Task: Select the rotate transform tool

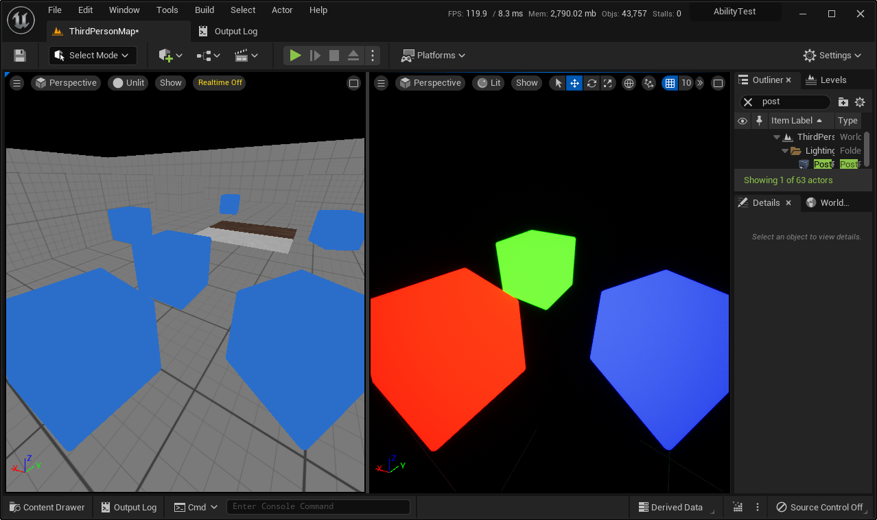Action: (592, 83)
